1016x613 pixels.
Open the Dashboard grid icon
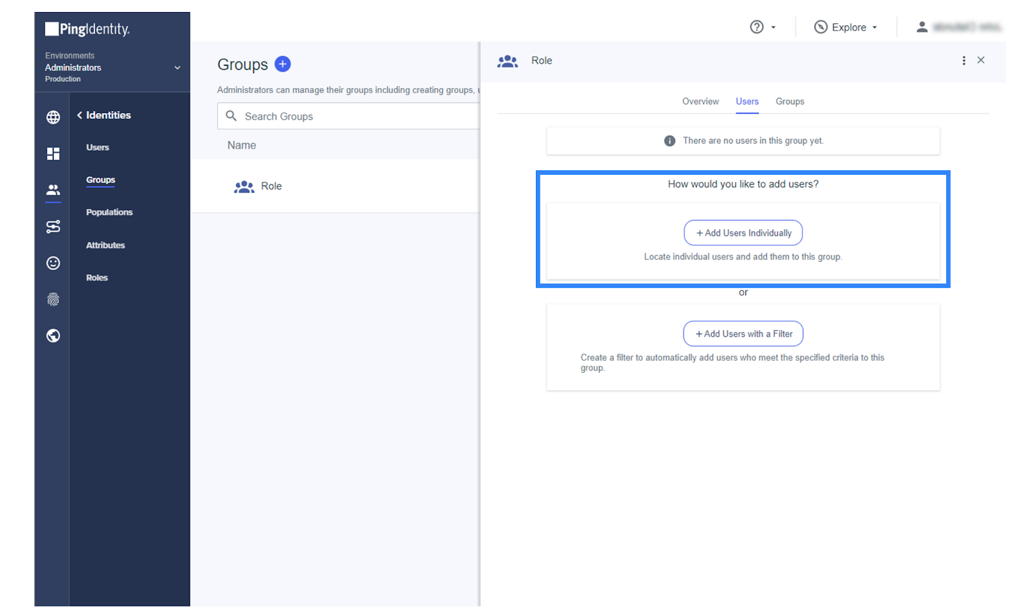53,154
